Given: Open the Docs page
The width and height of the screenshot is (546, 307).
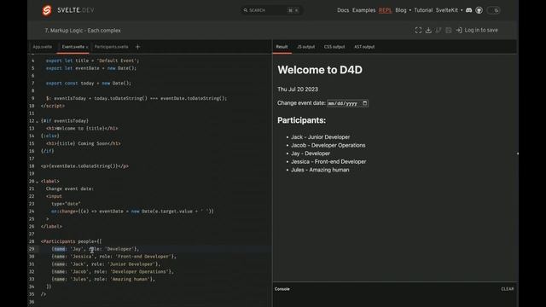Looking at the screenshot, I should click(x=343, y=10).
